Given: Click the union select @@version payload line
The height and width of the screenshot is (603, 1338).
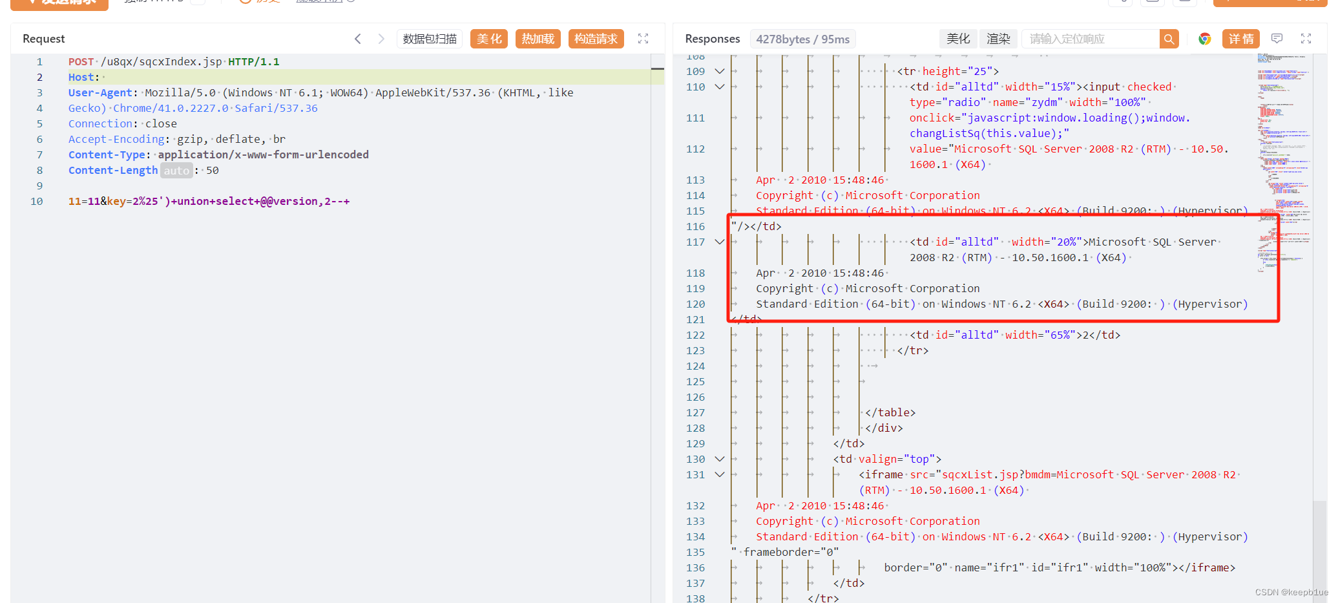Looking at the screenshot, I should [x=209, y=202].
